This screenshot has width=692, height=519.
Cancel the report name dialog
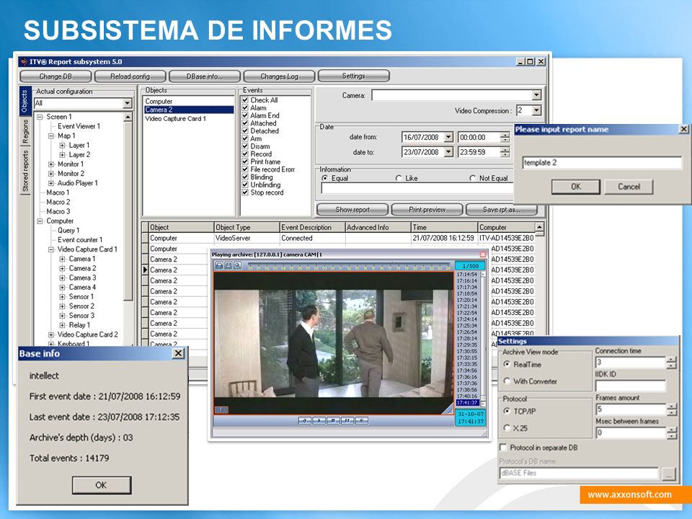pyautogui.click(x=629, y=187)
